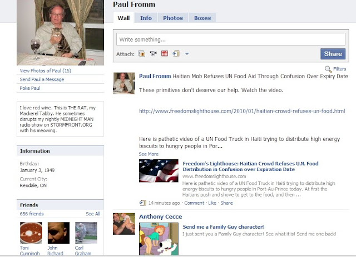Expand post with See More
This screenshot has height=257, width=356.
point(149,154)
